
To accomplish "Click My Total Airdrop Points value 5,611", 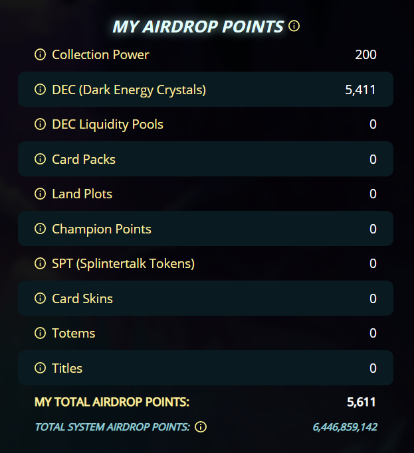I will pos(362,402).
